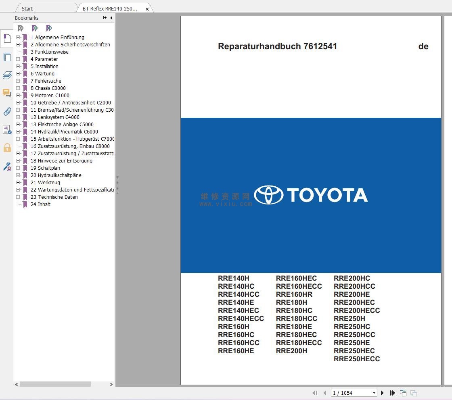Select the BT Reflex RRE140-250 document tab
452x400 pixels.
pyautogui.click(x=110, y=8)
